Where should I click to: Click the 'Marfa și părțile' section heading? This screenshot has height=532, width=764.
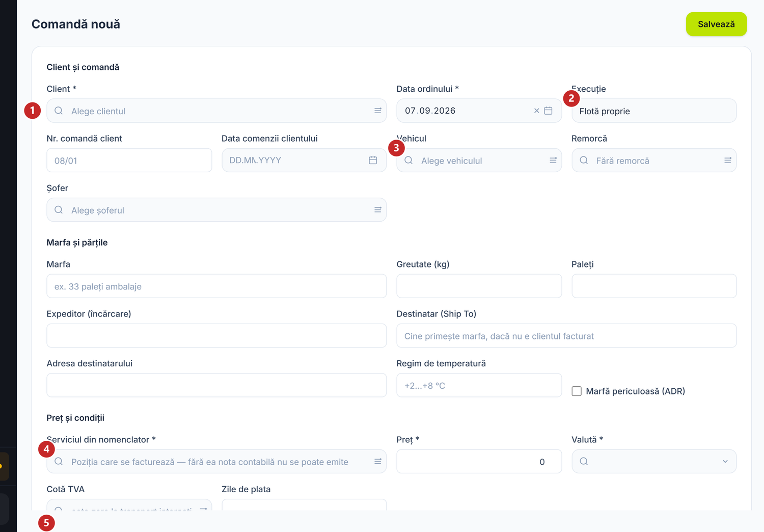pyautogui.click(x=77, y=243)
